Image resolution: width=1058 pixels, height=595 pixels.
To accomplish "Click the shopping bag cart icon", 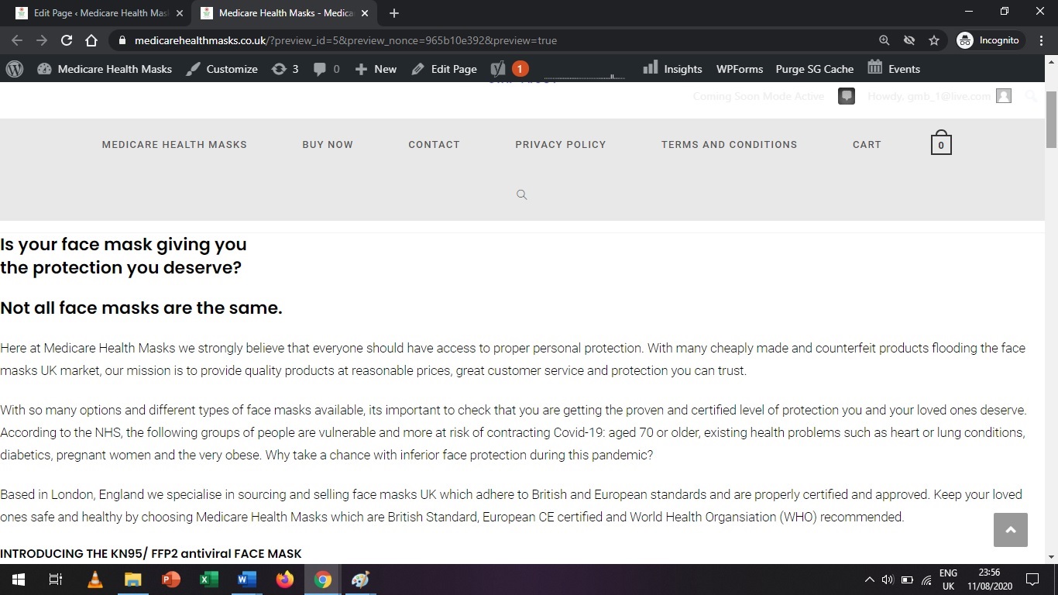I will [x=941, y=143].
